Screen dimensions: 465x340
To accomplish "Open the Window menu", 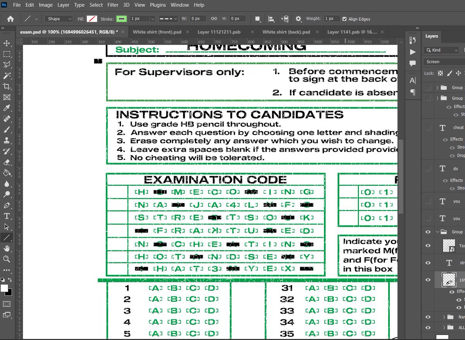I will [179, 5].
